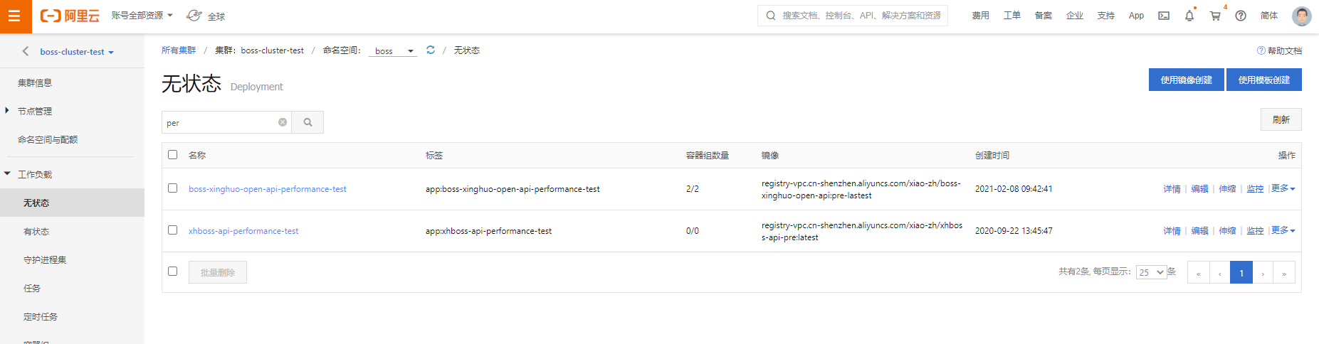
Task: Open 支持 in the top navigation
Action: pyautogui.click(x=1106, y=16)
